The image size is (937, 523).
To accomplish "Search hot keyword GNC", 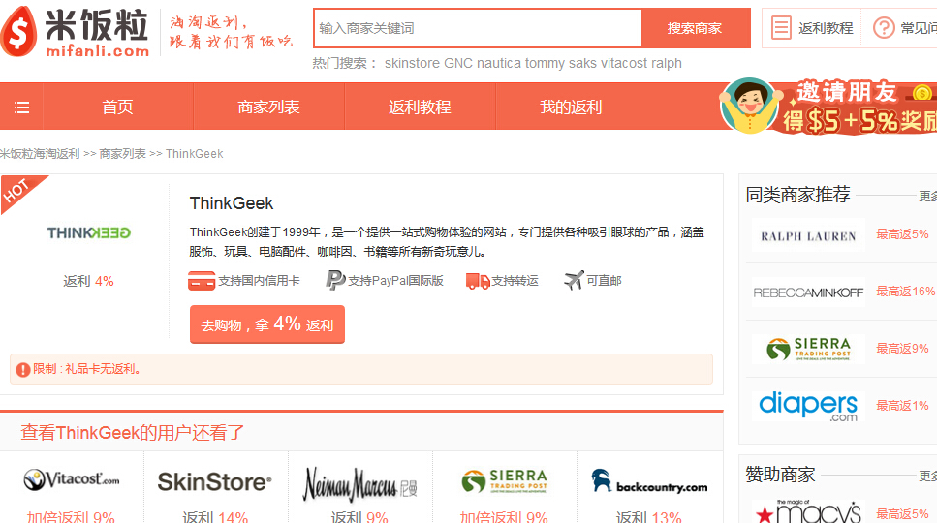I will (x=458, y=63).
